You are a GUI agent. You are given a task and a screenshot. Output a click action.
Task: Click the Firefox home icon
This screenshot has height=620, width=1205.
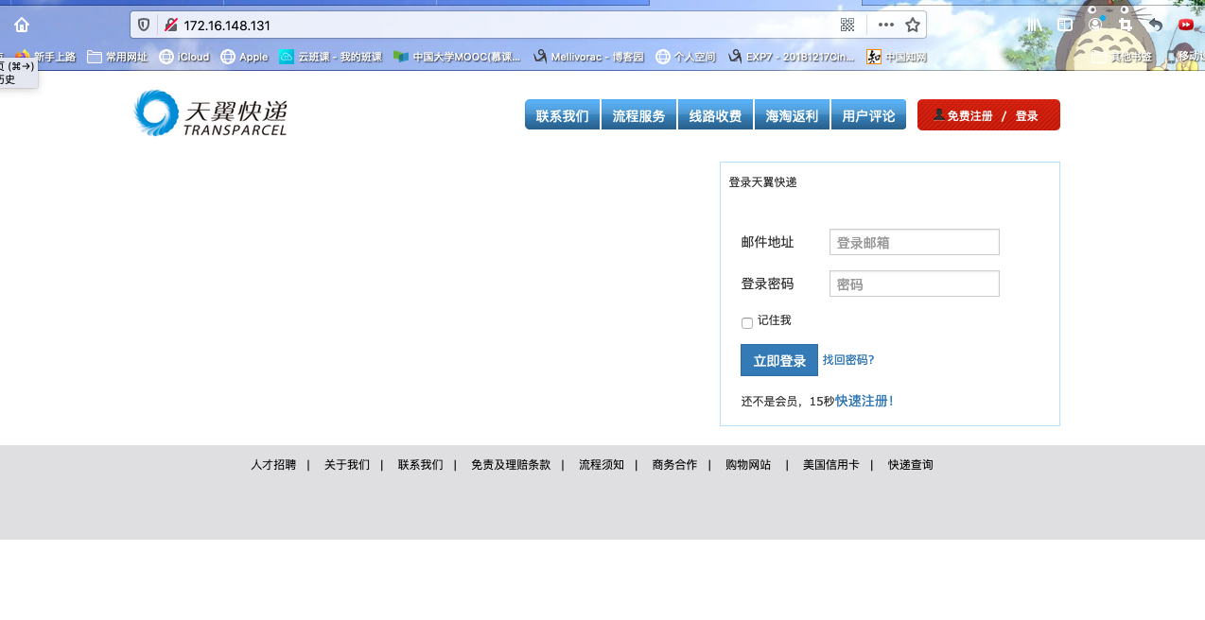pos(22,26)
